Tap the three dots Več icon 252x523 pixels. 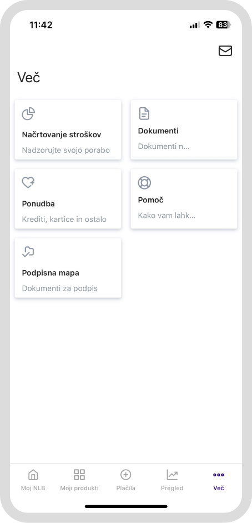point(218,475)
